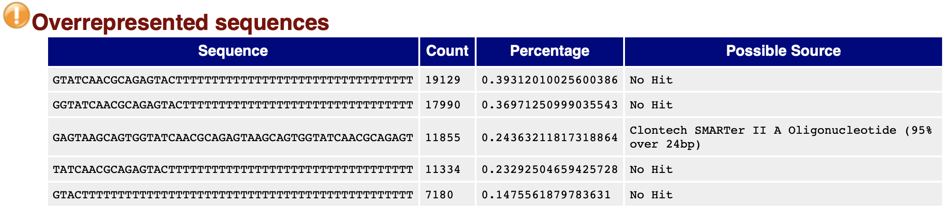Click the Overrepresented sequences heading
Image resolution: width=943 pixels, height=214 pixels.
(x=180, y=22)
